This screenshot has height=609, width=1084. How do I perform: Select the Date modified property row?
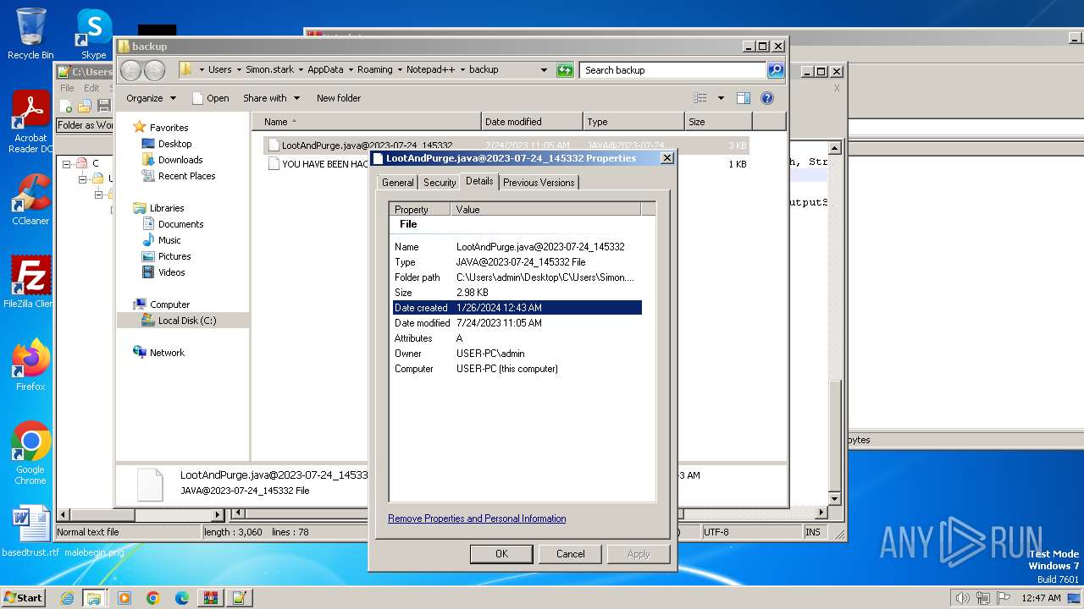(x=517, y=323)
